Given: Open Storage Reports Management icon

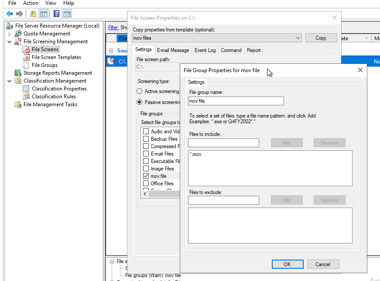Looking at the screenshot, I should (x=18, y=73).
